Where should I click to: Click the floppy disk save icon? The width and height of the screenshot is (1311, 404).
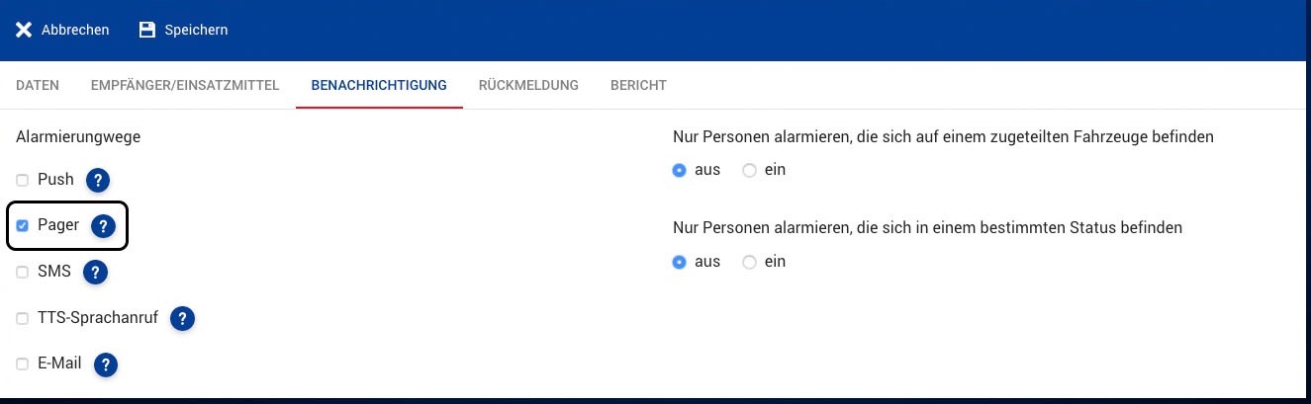(x=147, y=30)
